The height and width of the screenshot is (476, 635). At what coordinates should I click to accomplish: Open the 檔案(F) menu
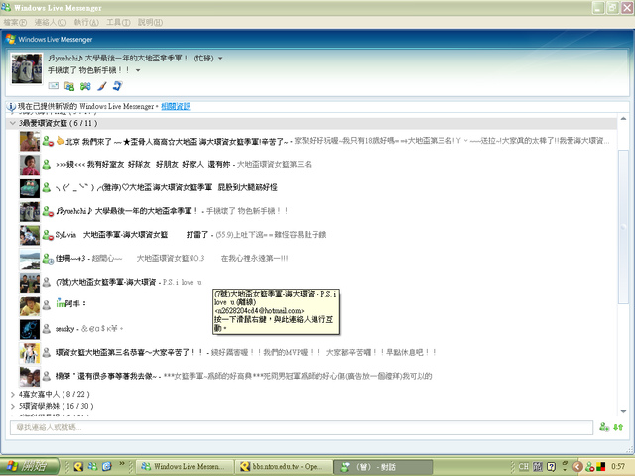pyautogui.click(x=15, y=22)
